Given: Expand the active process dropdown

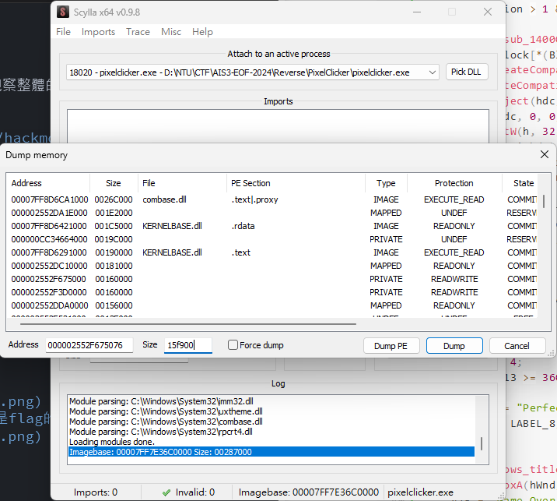Looking at the screenshot, I should pos(432,72).
